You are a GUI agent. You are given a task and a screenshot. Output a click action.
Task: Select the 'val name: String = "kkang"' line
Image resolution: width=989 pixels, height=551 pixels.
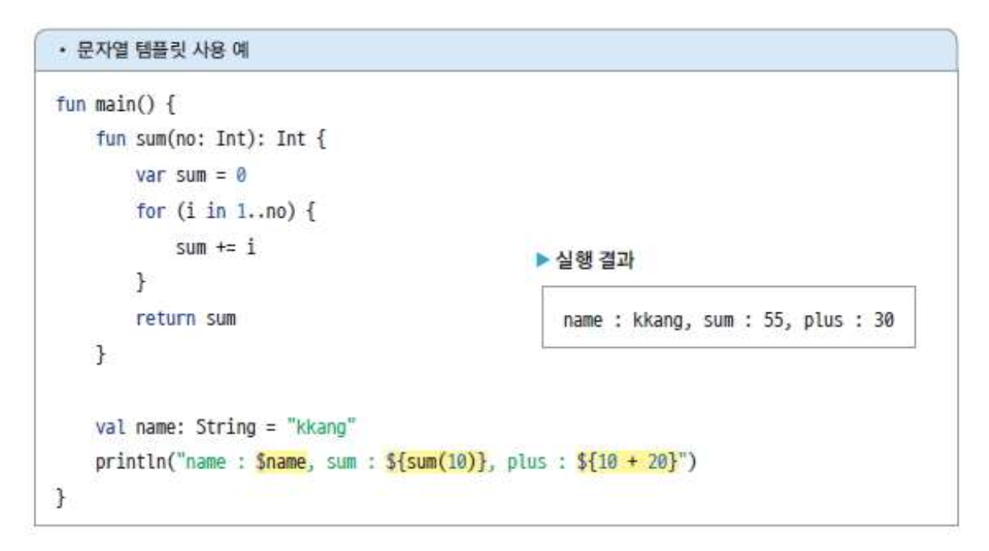pos(226,426)
